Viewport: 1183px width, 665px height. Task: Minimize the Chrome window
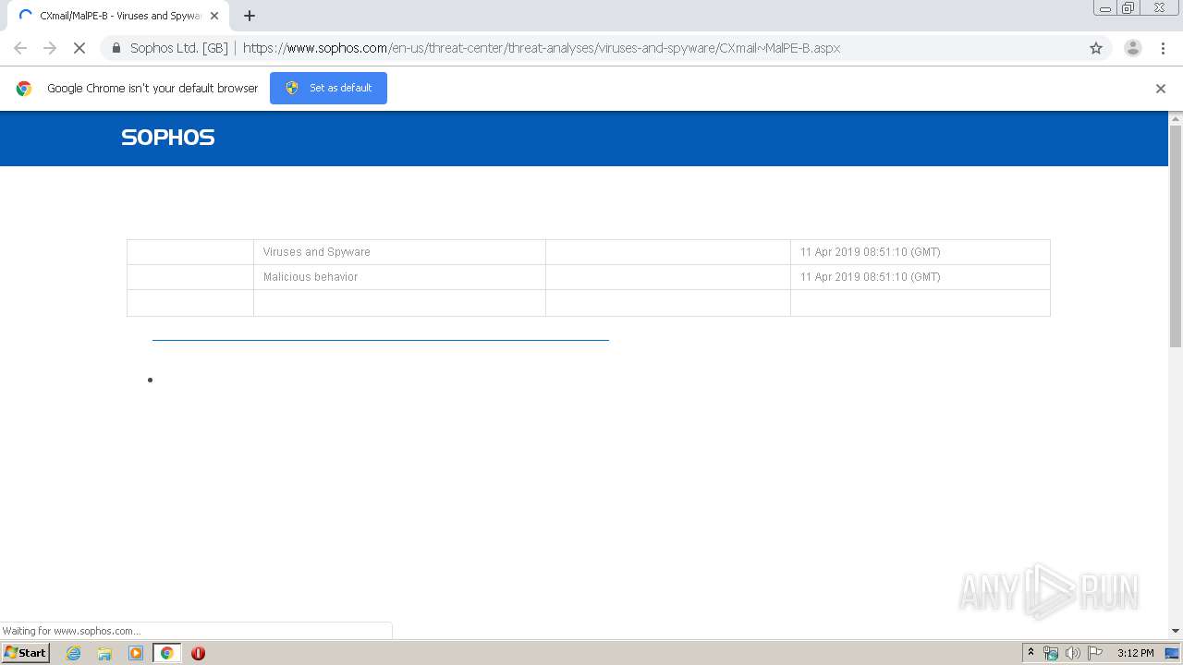1105,8
